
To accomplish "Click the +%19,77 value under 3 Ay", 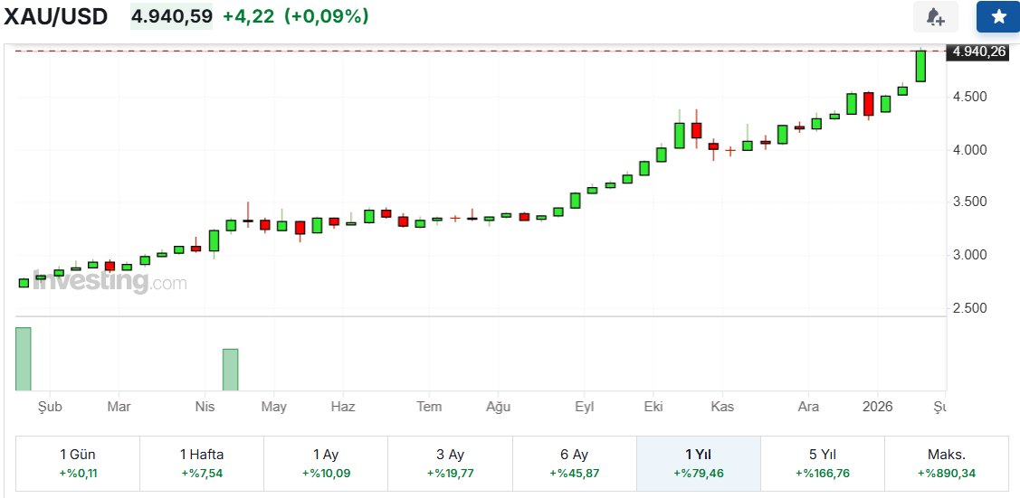I will coord(450,474).
